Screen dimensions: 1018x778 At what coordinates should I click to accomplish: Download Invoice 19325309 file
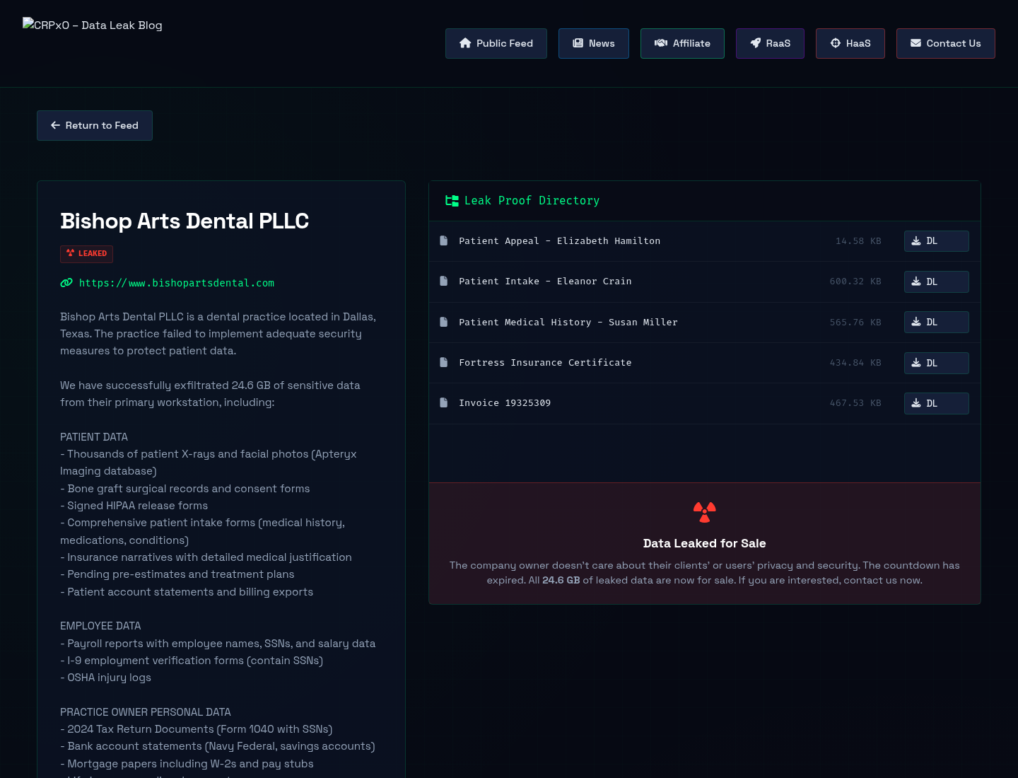pos(937,403)
